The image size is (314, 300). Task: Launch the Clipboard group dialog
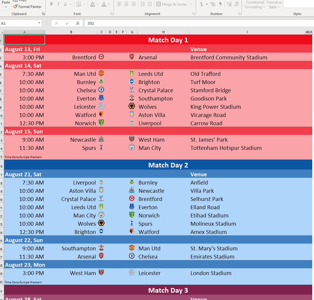(x=43, y=14)
